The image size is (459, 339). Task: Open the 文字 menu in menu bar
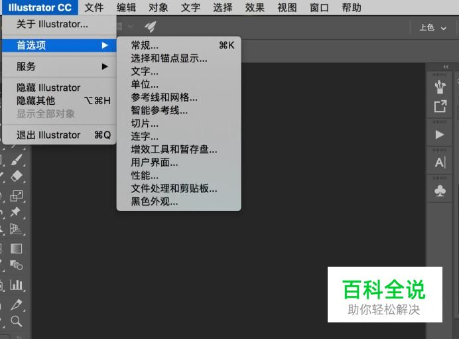click(190, 7)
